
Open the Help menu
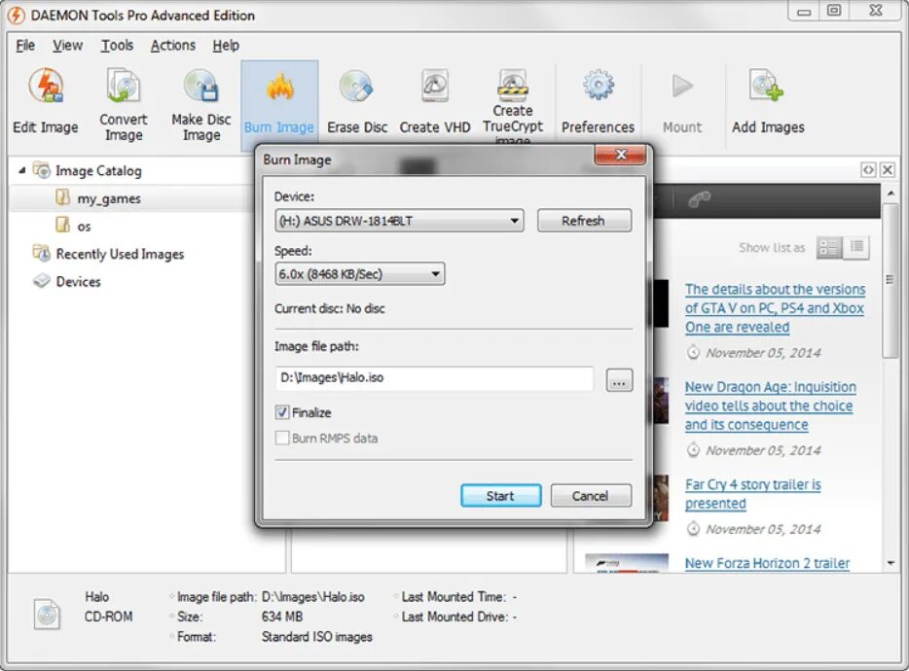[x=226, y=45]
